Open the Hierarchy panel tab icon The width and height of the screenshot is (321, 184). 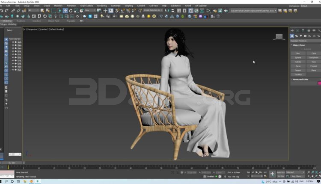pos(303,30)
